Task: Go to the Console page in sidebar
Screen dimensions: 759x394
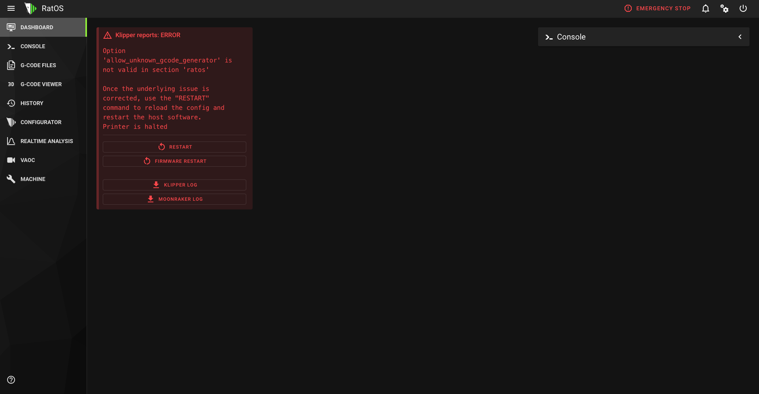Action: coord(43,46)
